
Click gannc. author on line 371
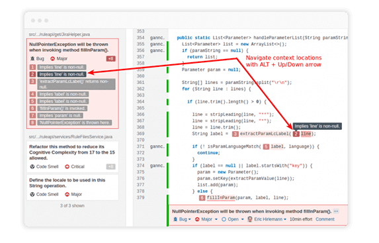pyautogui.click(x=157, y=146)
